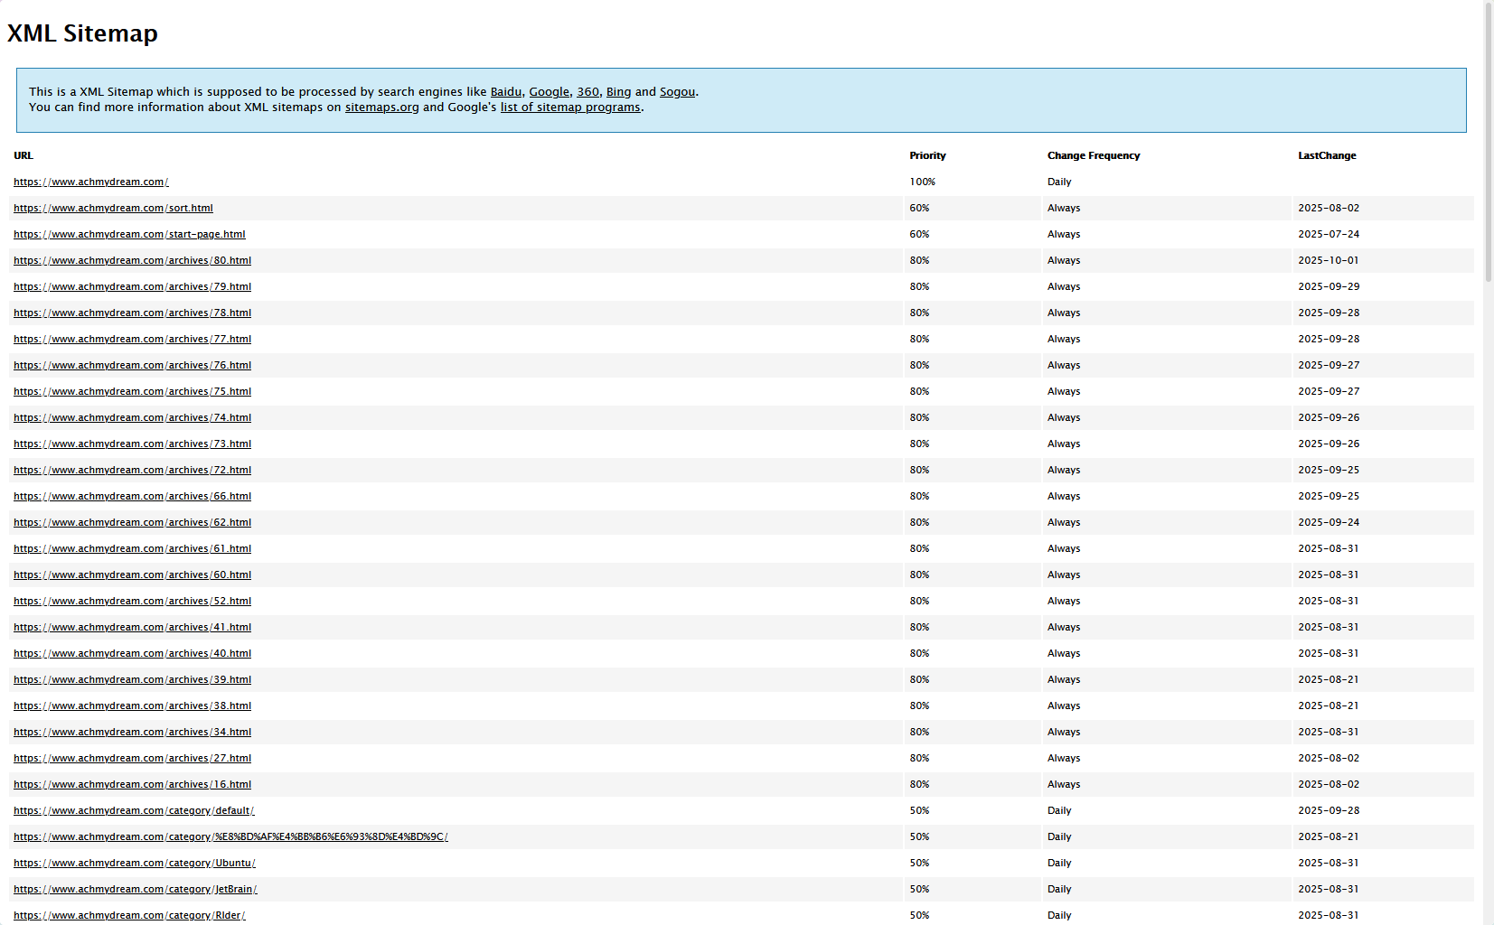Image resolution: width=1494 pixels, height=925 pixels.
Task: Open list of sitemap programs link
Action: coord(569,107)
